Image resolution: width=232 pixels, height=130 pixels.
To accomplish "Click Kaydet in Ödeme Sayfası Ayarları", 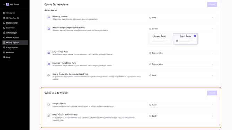I will pos(212,4).
